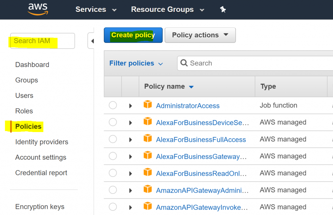Open the AmazonAPIGatewayAdmini… policy link
Image resolution: width=333 pixels, height=215 pixels.
[x=202, y=191]
